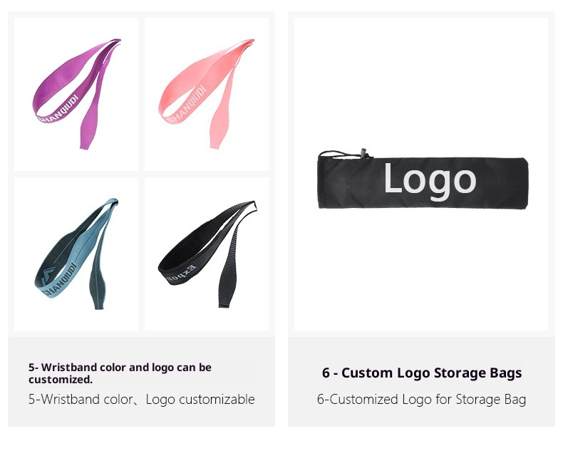Screen dimensions: 563x468
Task: Select the pink SHANQIUDI wristband image
Action: pyautogui.click(x=207, y=95)
